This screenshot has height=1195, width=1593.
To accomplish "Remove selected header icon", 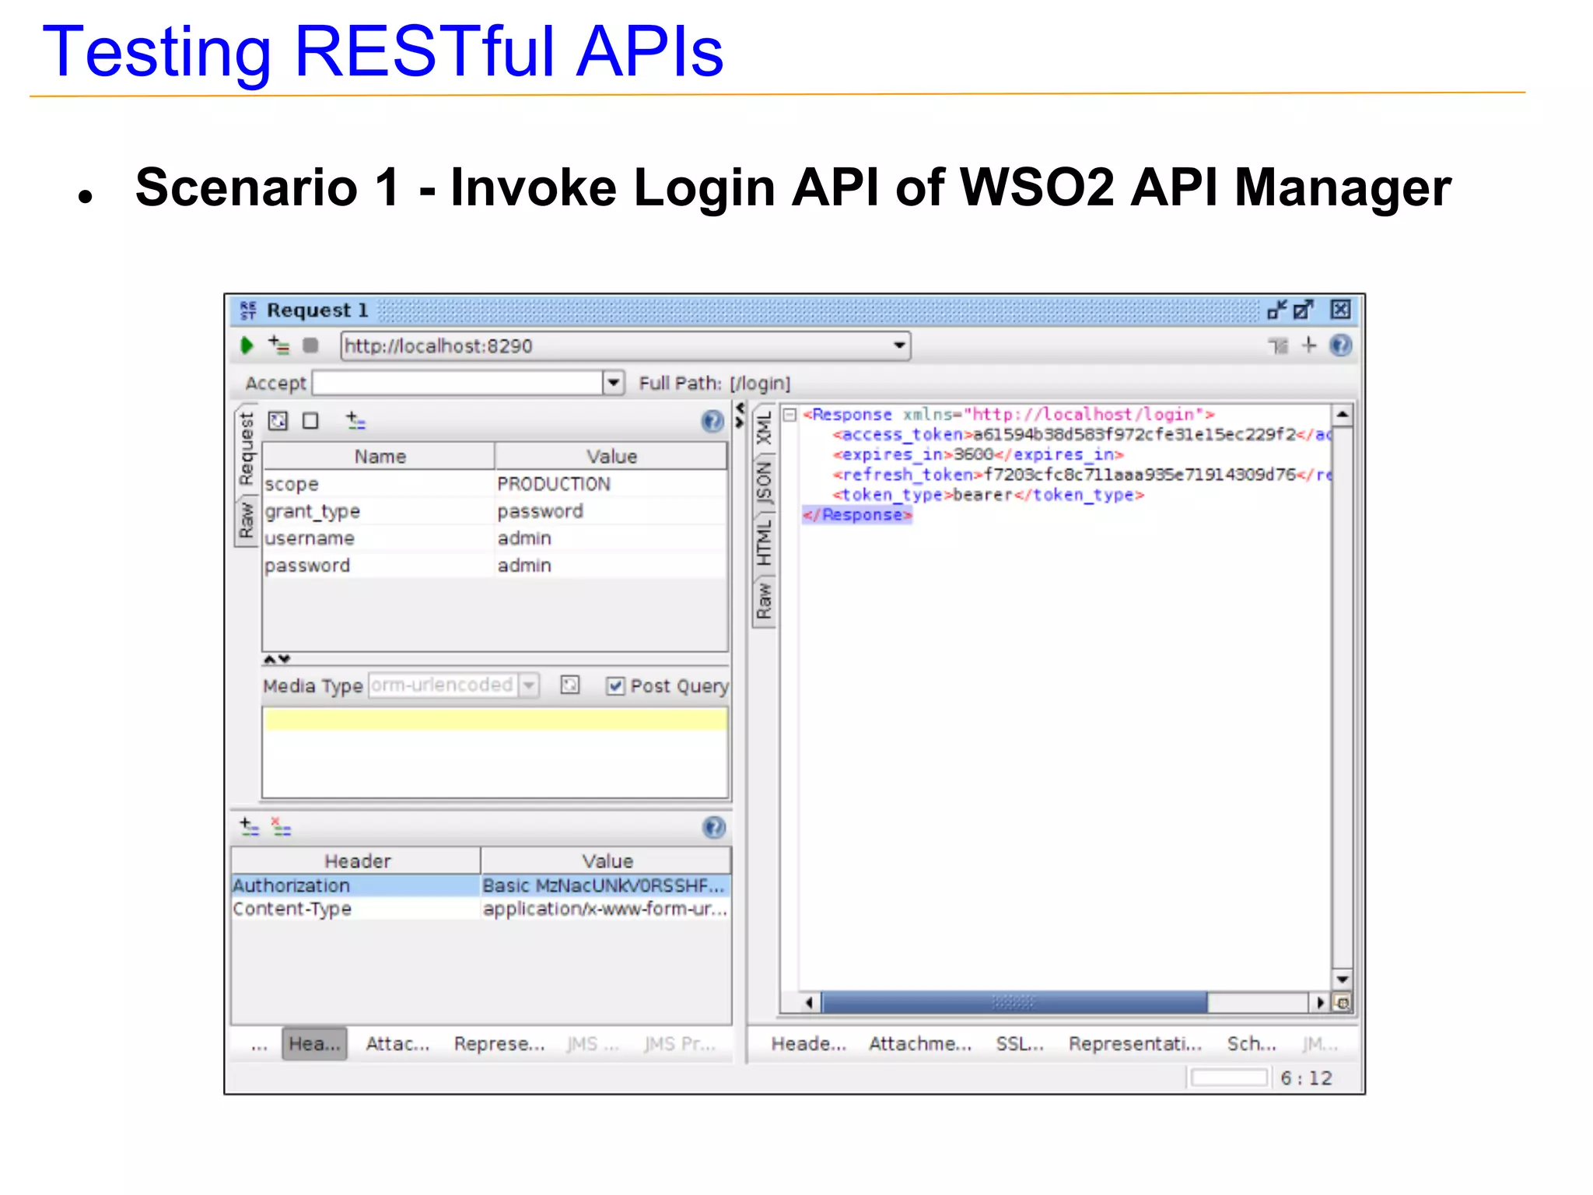I will [x=281, y=826].
